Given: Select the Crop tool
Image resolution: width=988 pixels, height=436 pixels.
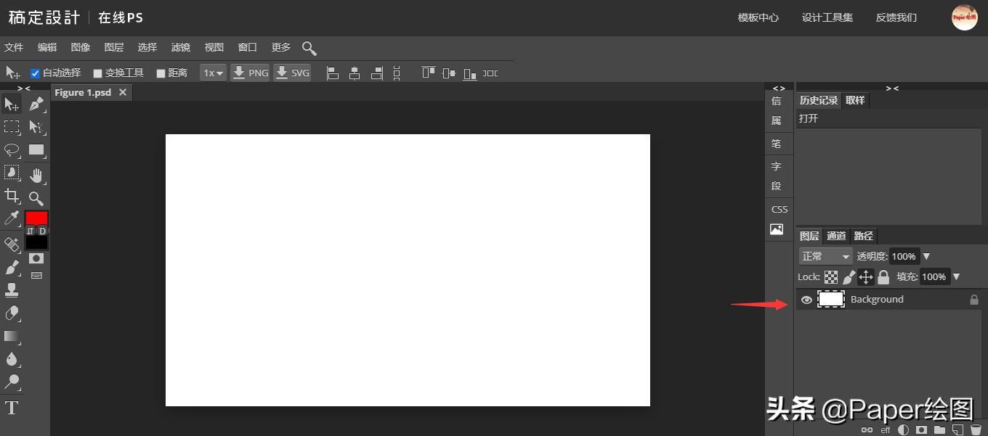Looking at the screenshot, I should pos(12,196).
